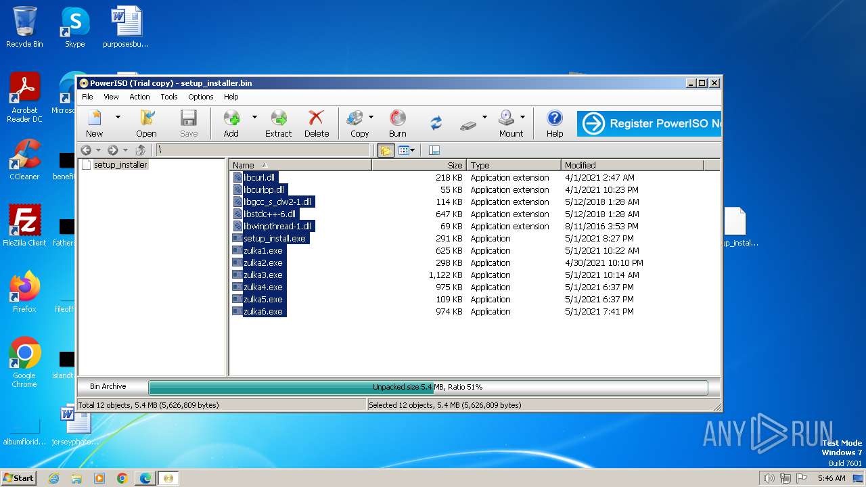
Task: Click the Bin Archive status label
Action: 108,386
